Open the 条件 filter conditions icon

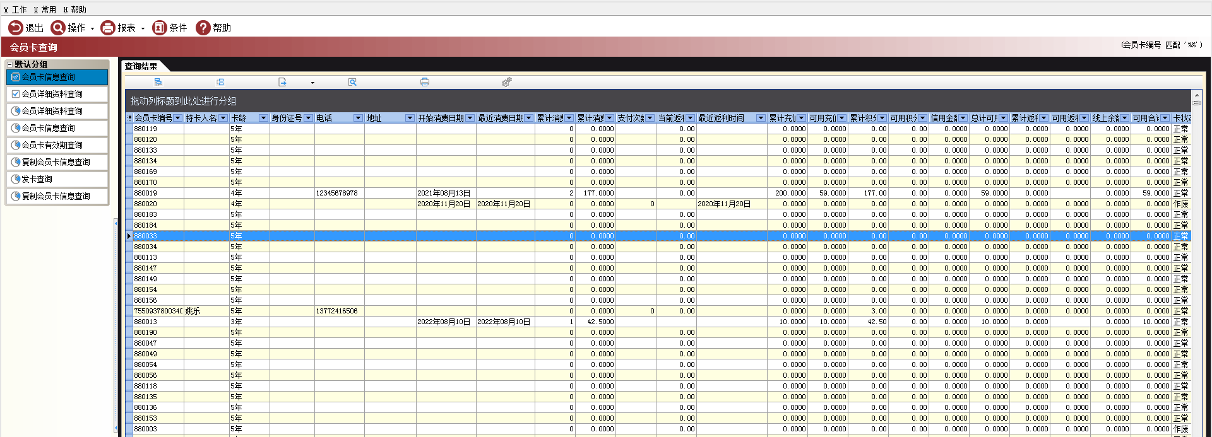click(x=160, y=28)
